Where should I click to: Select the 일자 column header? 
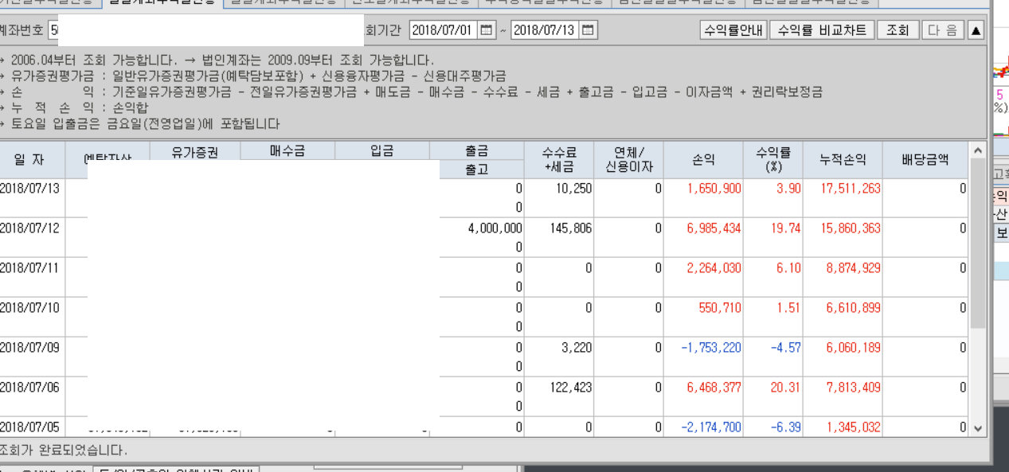[x=29, y=160]
